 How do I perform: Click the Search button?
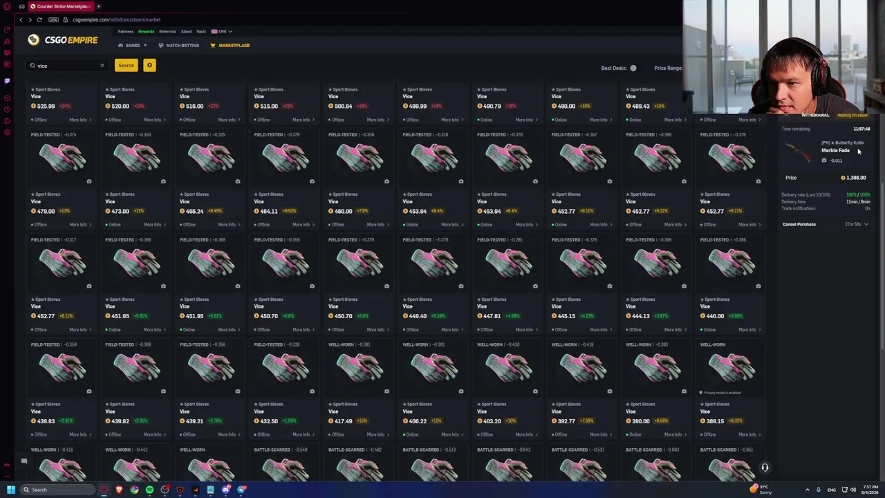pos(126,65)
